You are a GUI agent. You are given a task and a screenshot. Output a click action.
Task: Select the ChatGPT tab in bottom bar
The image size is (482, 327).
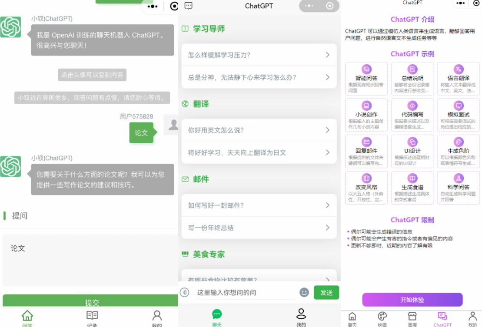(442, 319)
